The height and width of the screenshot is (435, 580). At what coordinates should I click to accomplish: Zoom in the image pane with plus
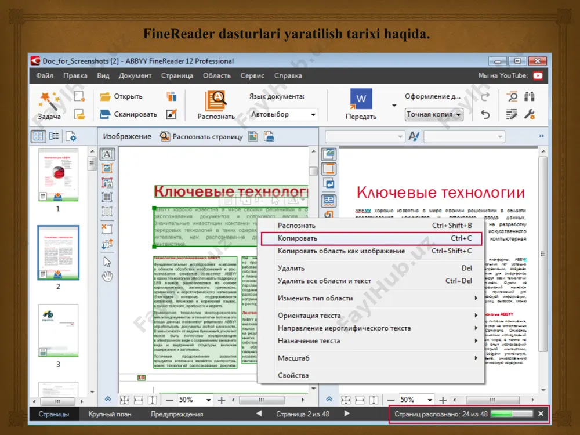221,400
